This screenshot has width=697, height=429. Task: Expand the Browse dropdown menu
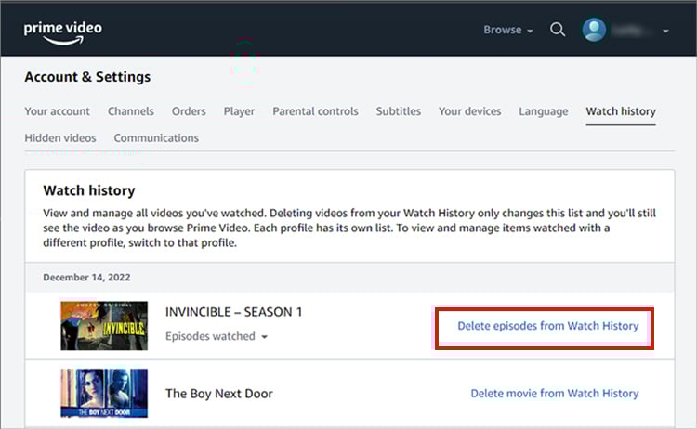(508, 30)
